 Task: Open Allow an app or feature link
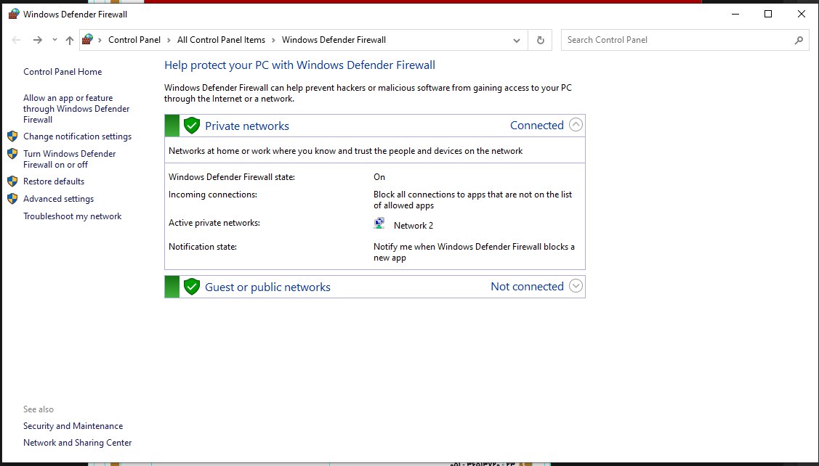point(76,109)
